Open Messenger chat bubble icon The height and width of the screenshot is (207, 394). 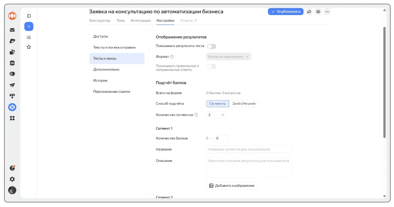tap(12, 74)
